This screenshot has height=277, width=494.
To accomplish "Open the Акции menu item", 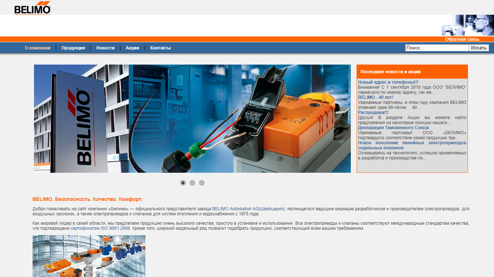I will [x=132, y=48].
